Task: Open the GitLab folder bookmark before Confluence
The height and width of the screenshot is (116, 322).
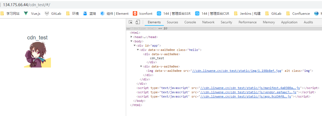Action: [x=273, y=13]
